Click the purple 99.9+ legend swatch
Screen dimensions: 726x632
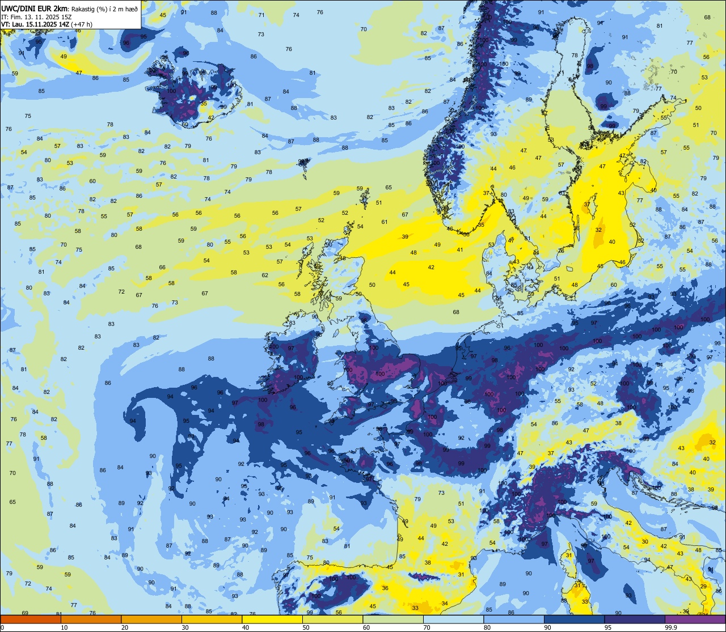pos(695,619)
